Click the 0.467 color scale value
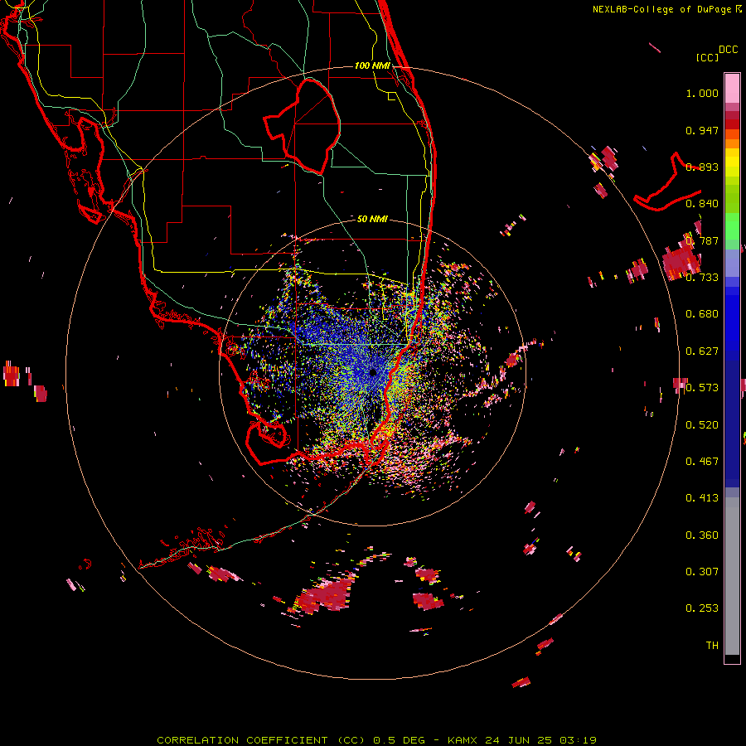Image resolution: width=746 pixels, height=746 pixels. 702,462
